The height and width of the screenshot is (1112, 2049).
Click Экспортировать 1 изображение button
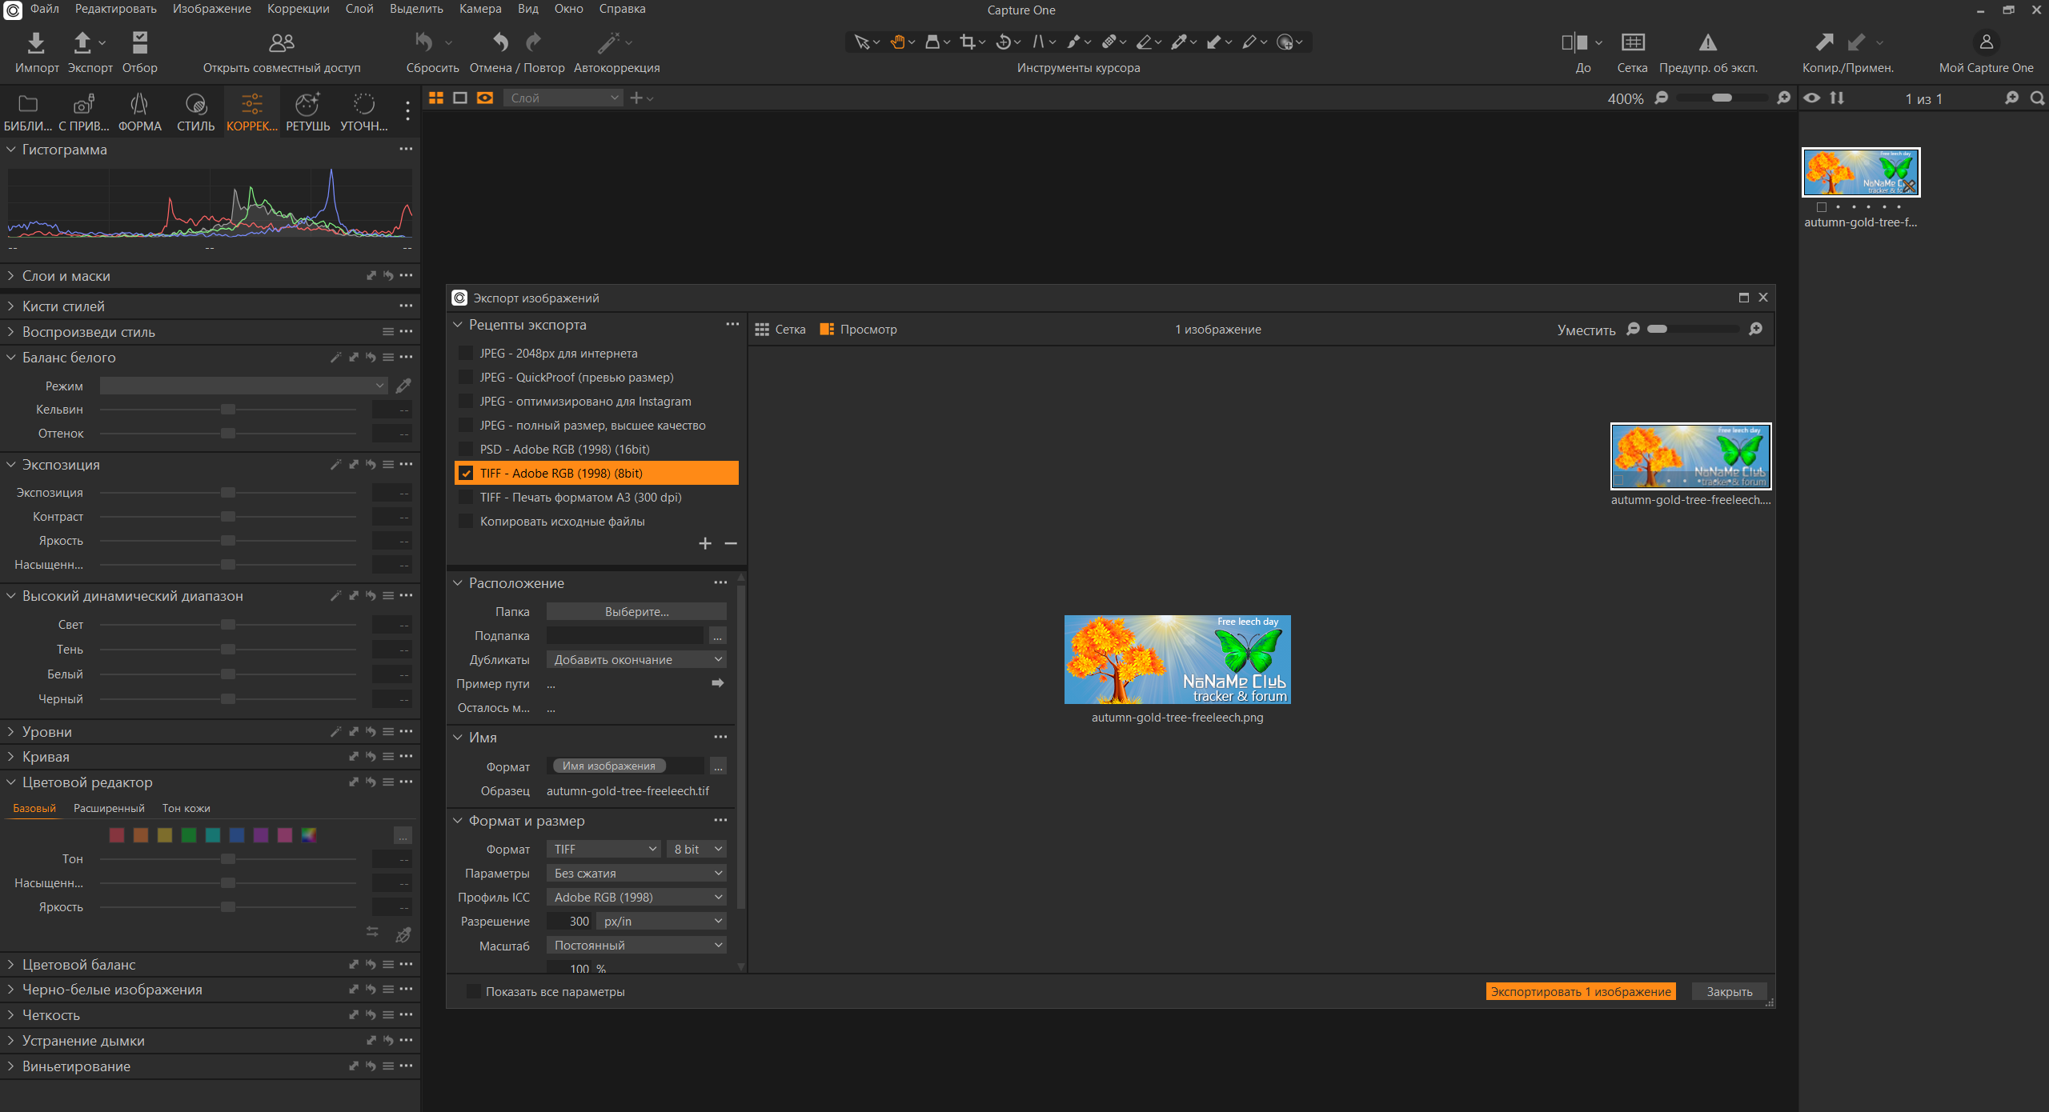pos(1581,992)
